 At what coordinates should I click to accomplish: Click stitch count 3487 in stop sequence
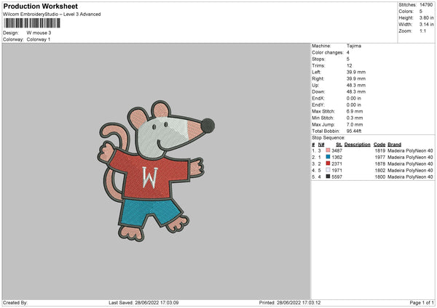(336, 150)
